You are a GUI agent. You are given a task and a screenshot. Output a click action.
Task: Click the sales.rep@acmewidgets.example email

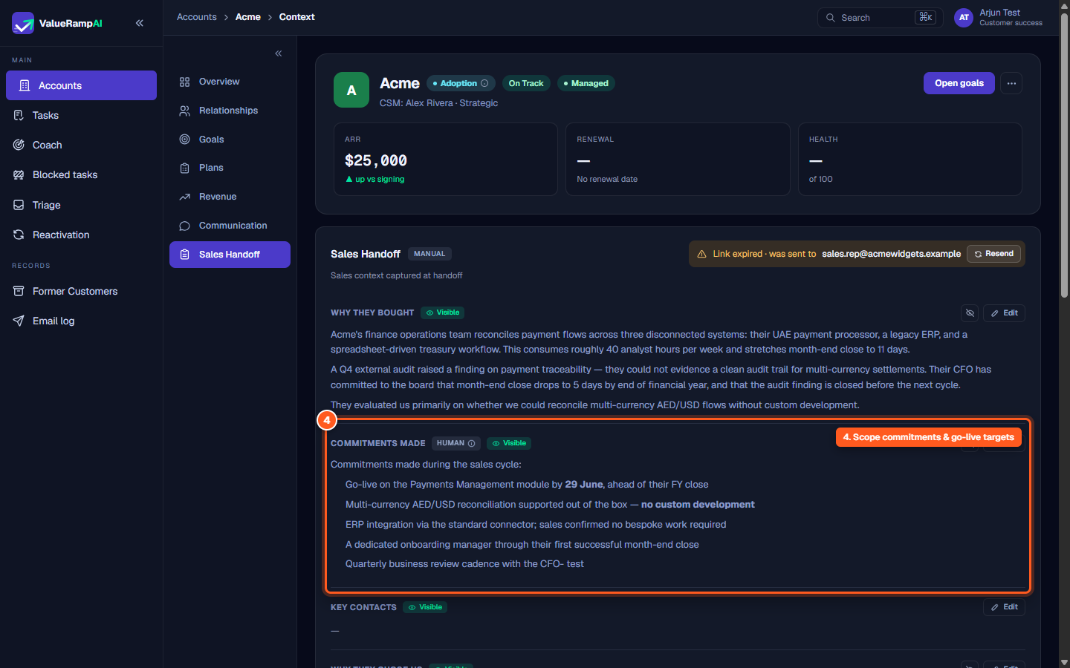pyautogui.click(x=891, y=254)
